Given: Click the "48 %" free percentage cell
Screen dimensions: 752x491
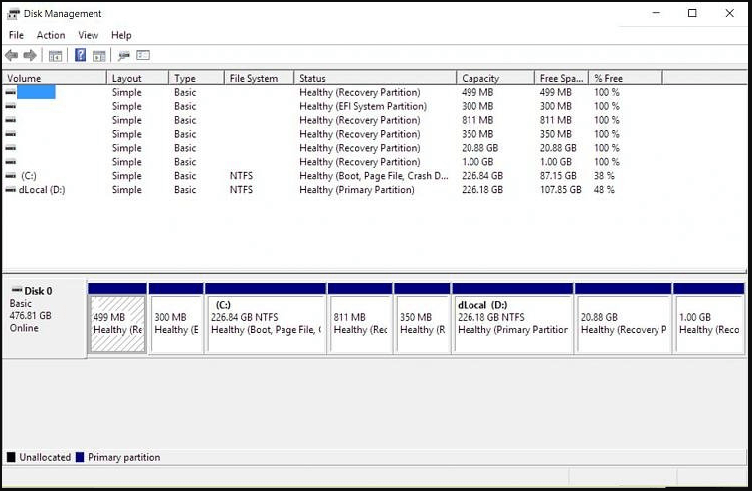Looking at the screenshot, I should 604,190.
